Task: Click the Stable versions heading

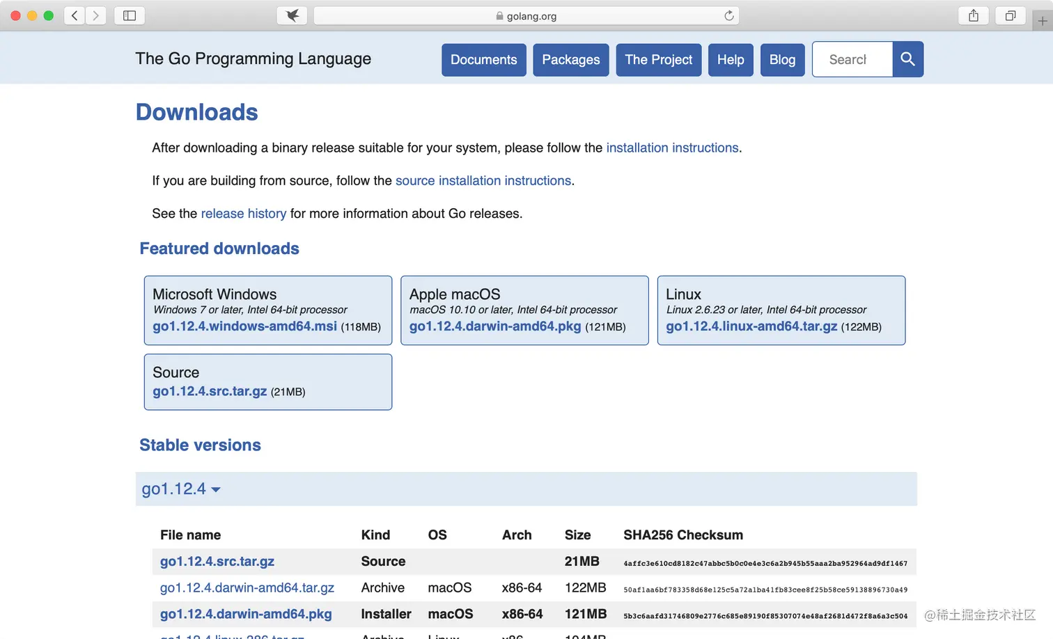Action: point(200,445)
